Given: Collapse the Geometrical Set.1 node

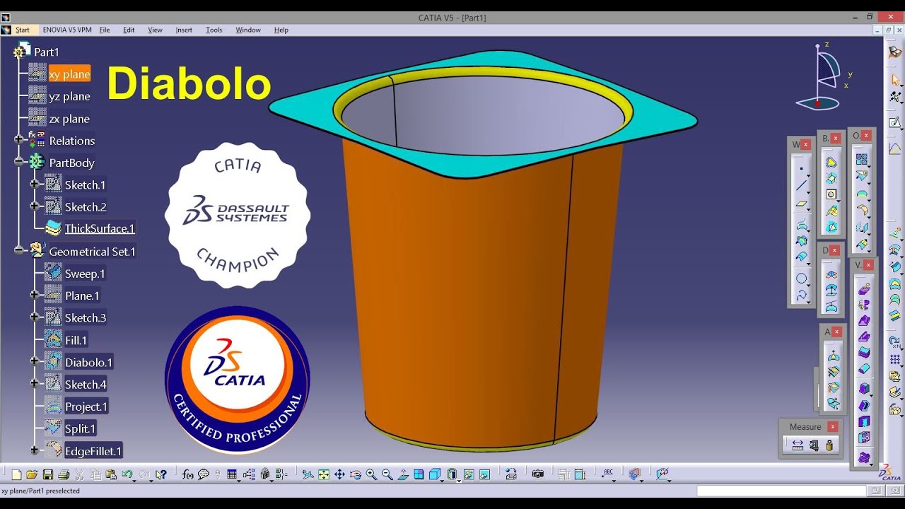Looking at the screenshot, I should pos(18,250).
